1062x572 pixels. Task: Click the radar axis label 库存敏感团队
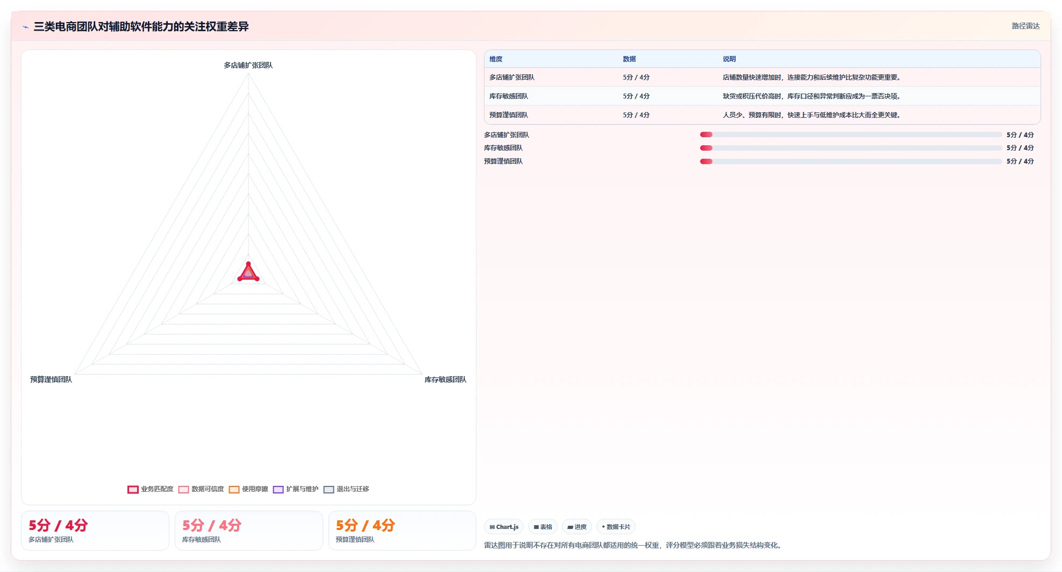[x=445, y=379]
